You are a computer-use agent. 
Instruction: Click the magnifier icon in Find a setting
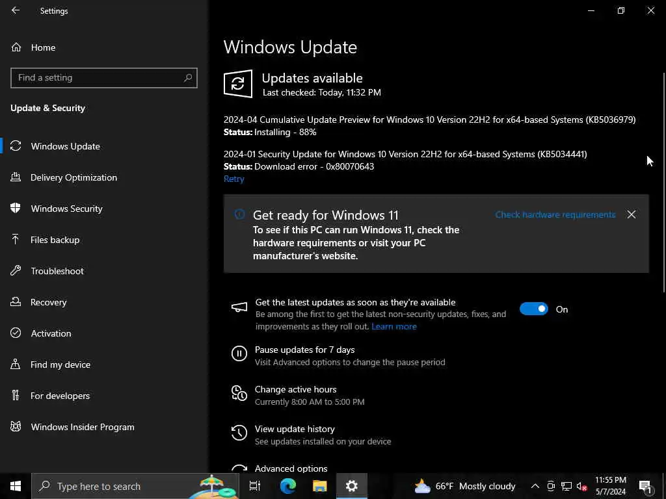(x=188, y=78)
